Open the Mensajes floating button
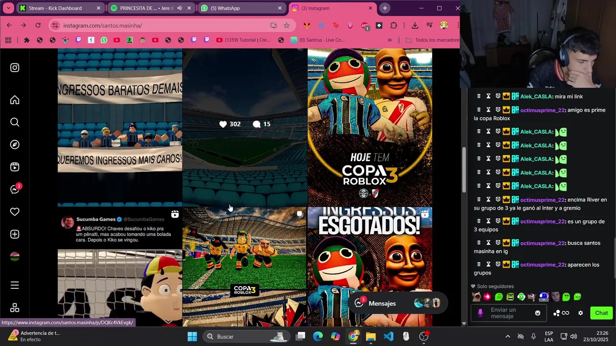Viewport: 616px width, 346px height. click(397, 303)
